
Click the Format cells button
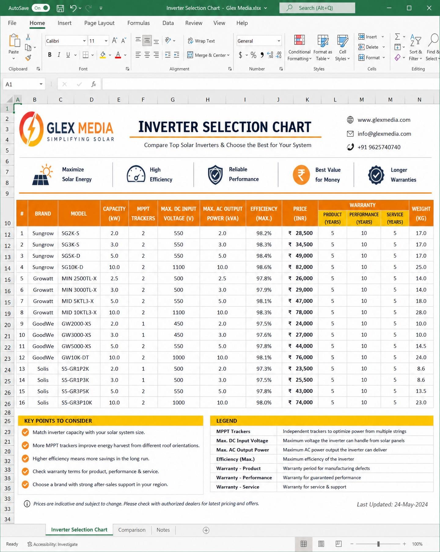click(x=372, y=57)
